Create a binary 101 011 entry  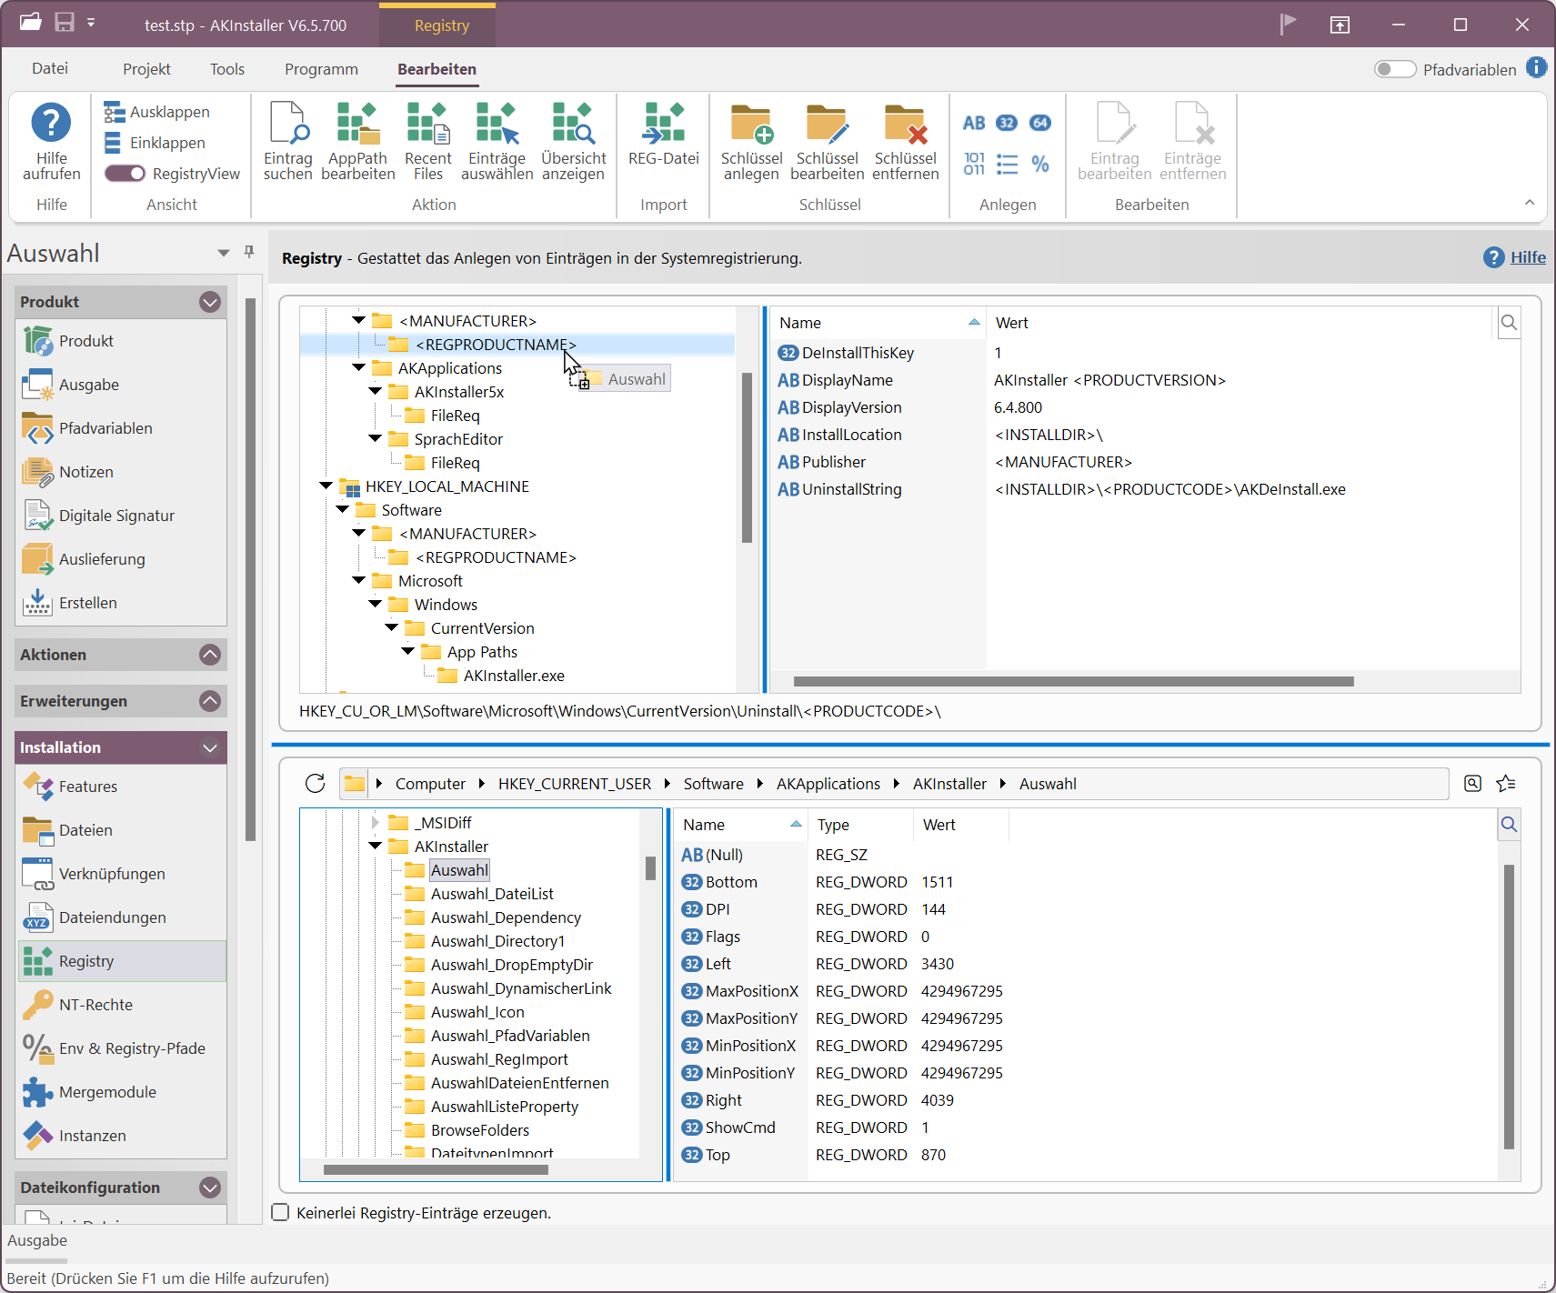pyautogui.click(x=974, y=164)
